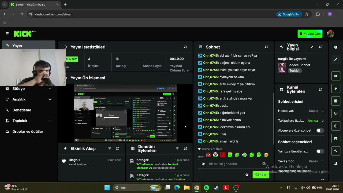
Task: Toggle Abonelere özel sohbet switch
Action: pos(320,131)
